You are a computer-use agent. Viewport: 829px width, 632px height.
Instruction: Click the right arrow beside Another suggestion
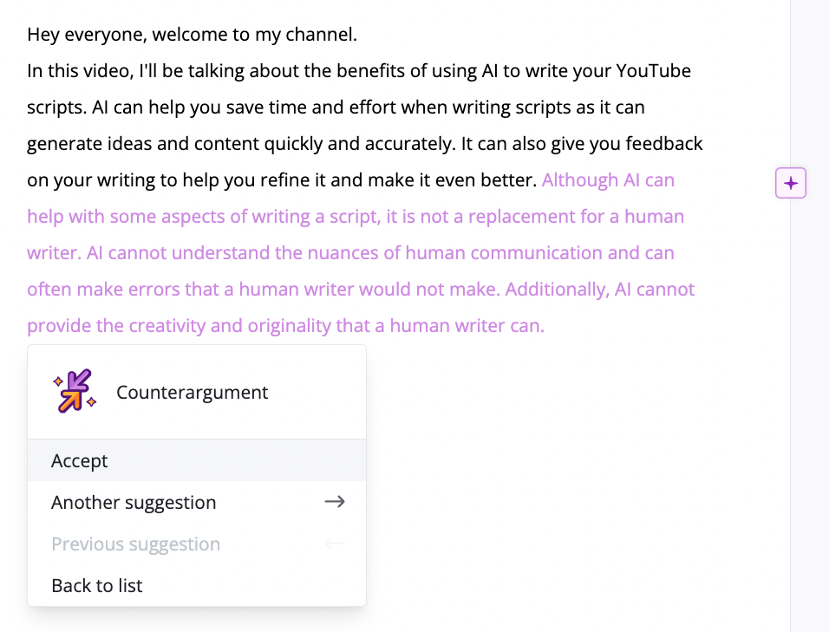pyautogui.click(x=334, y=502)
